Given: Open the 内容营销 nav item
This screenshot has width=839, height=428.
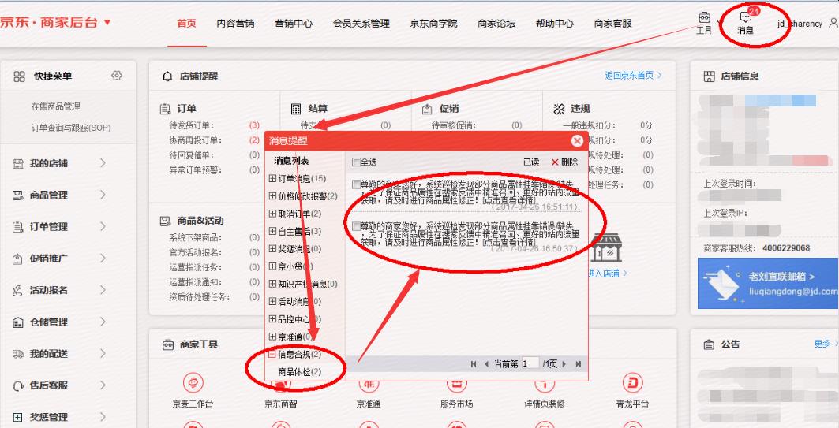Looking at the screenshot, I should 235,24.
